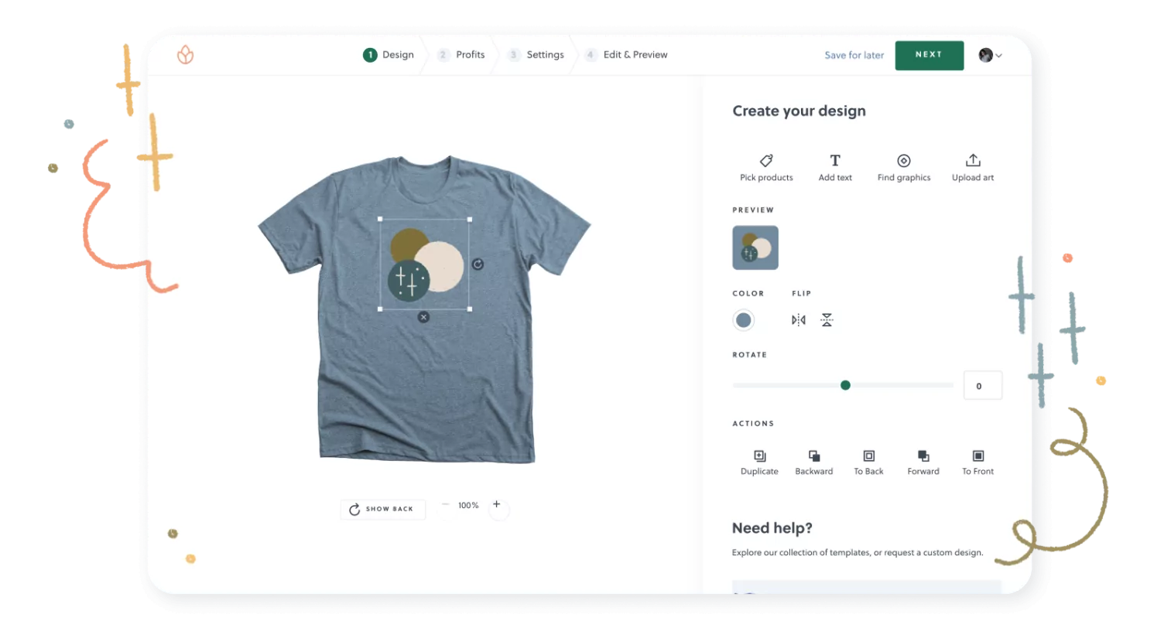Open Find graphics
The height and width of the screenshot is (628, 1164).
pos(903,161)
